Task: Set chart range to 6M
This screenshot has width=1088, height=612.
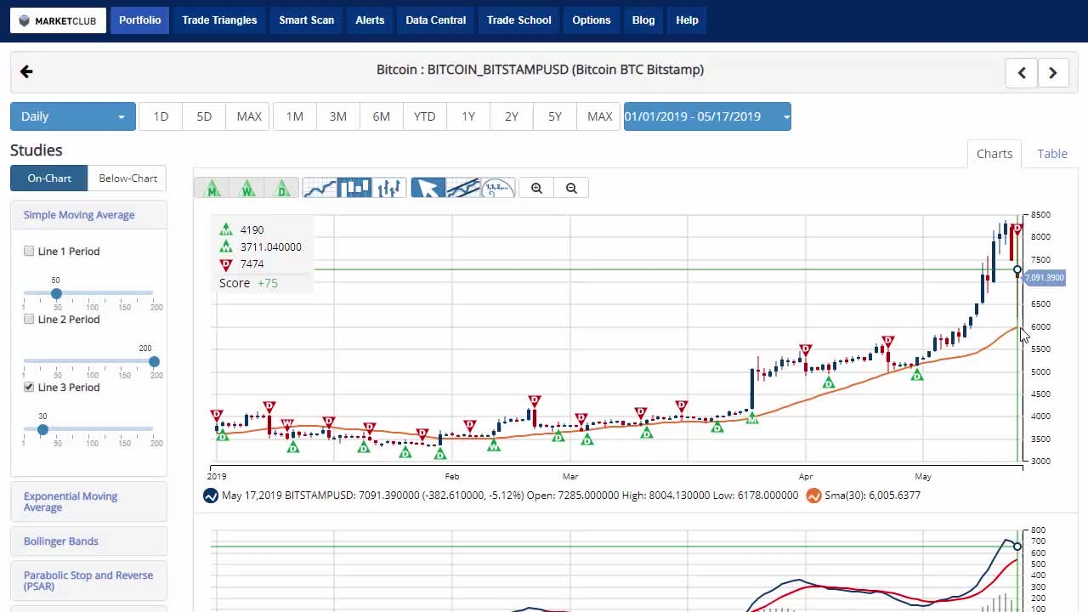Action: [x=382, y=116]
